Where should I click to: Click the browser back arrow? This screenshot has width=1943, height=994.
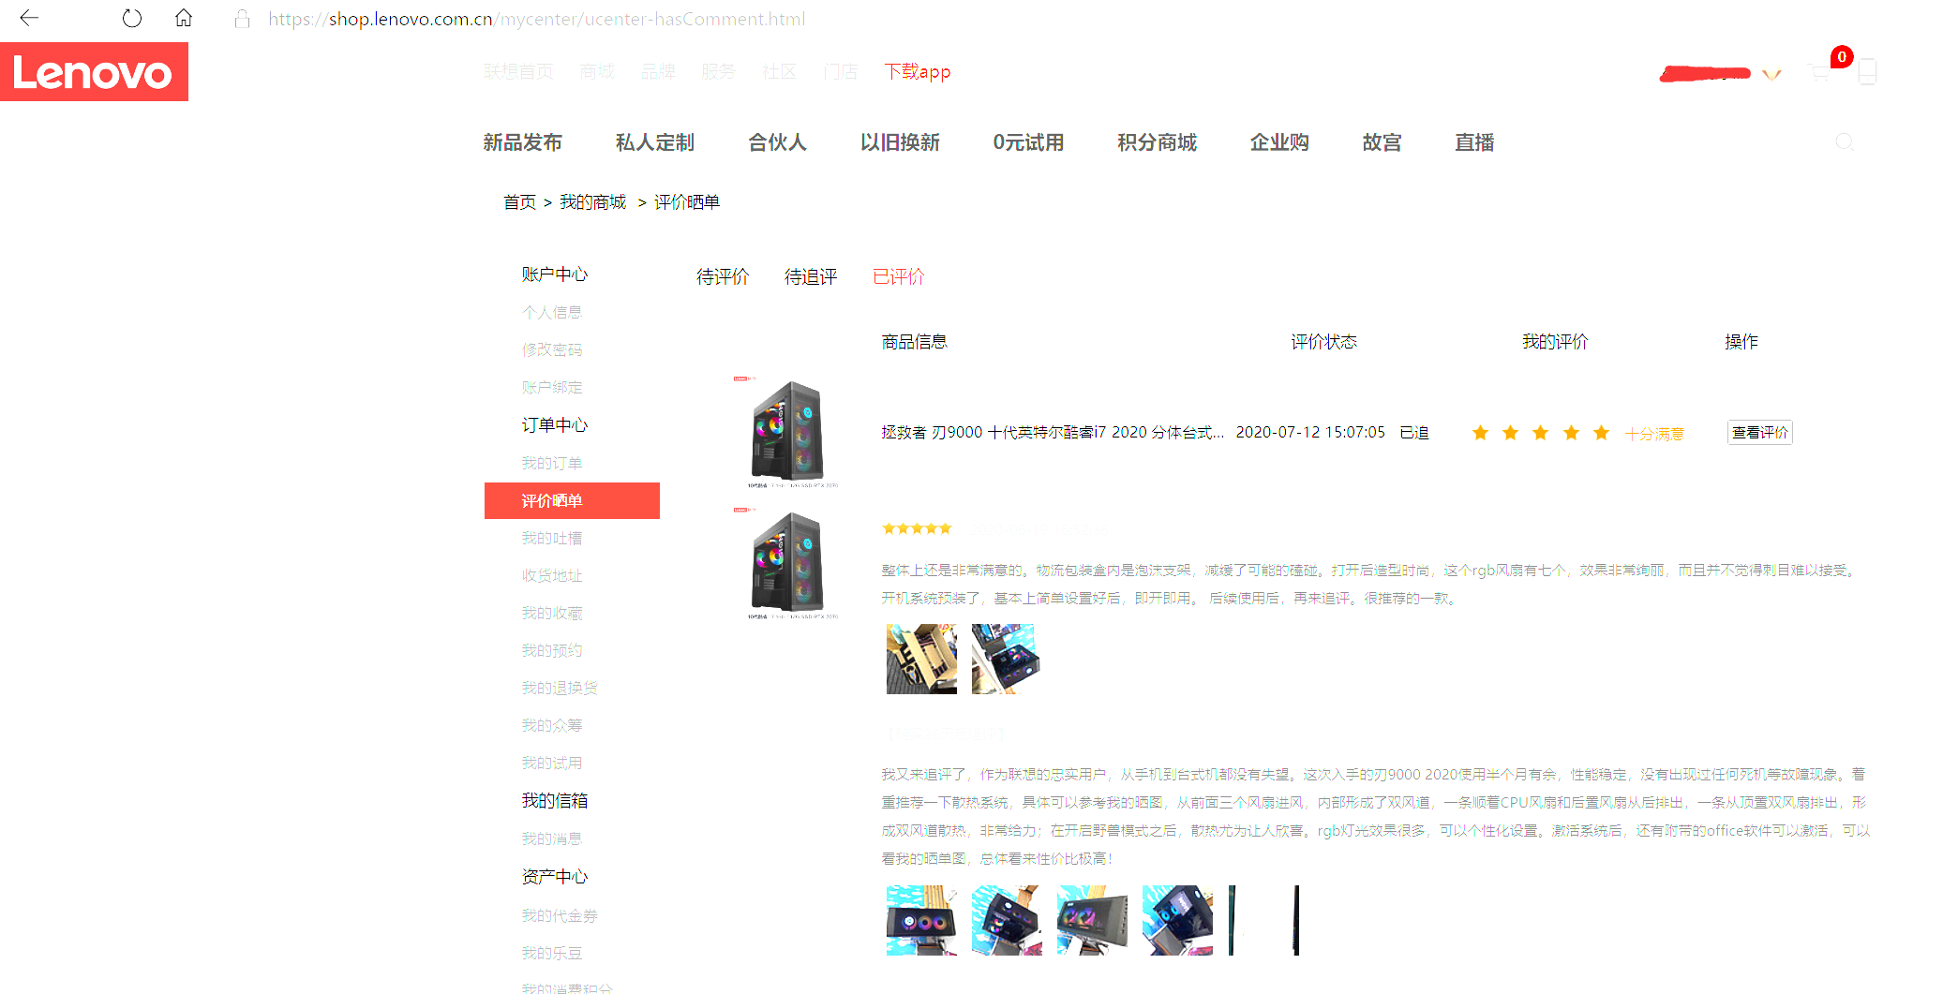pyautogui.click(x=29, y=18)
